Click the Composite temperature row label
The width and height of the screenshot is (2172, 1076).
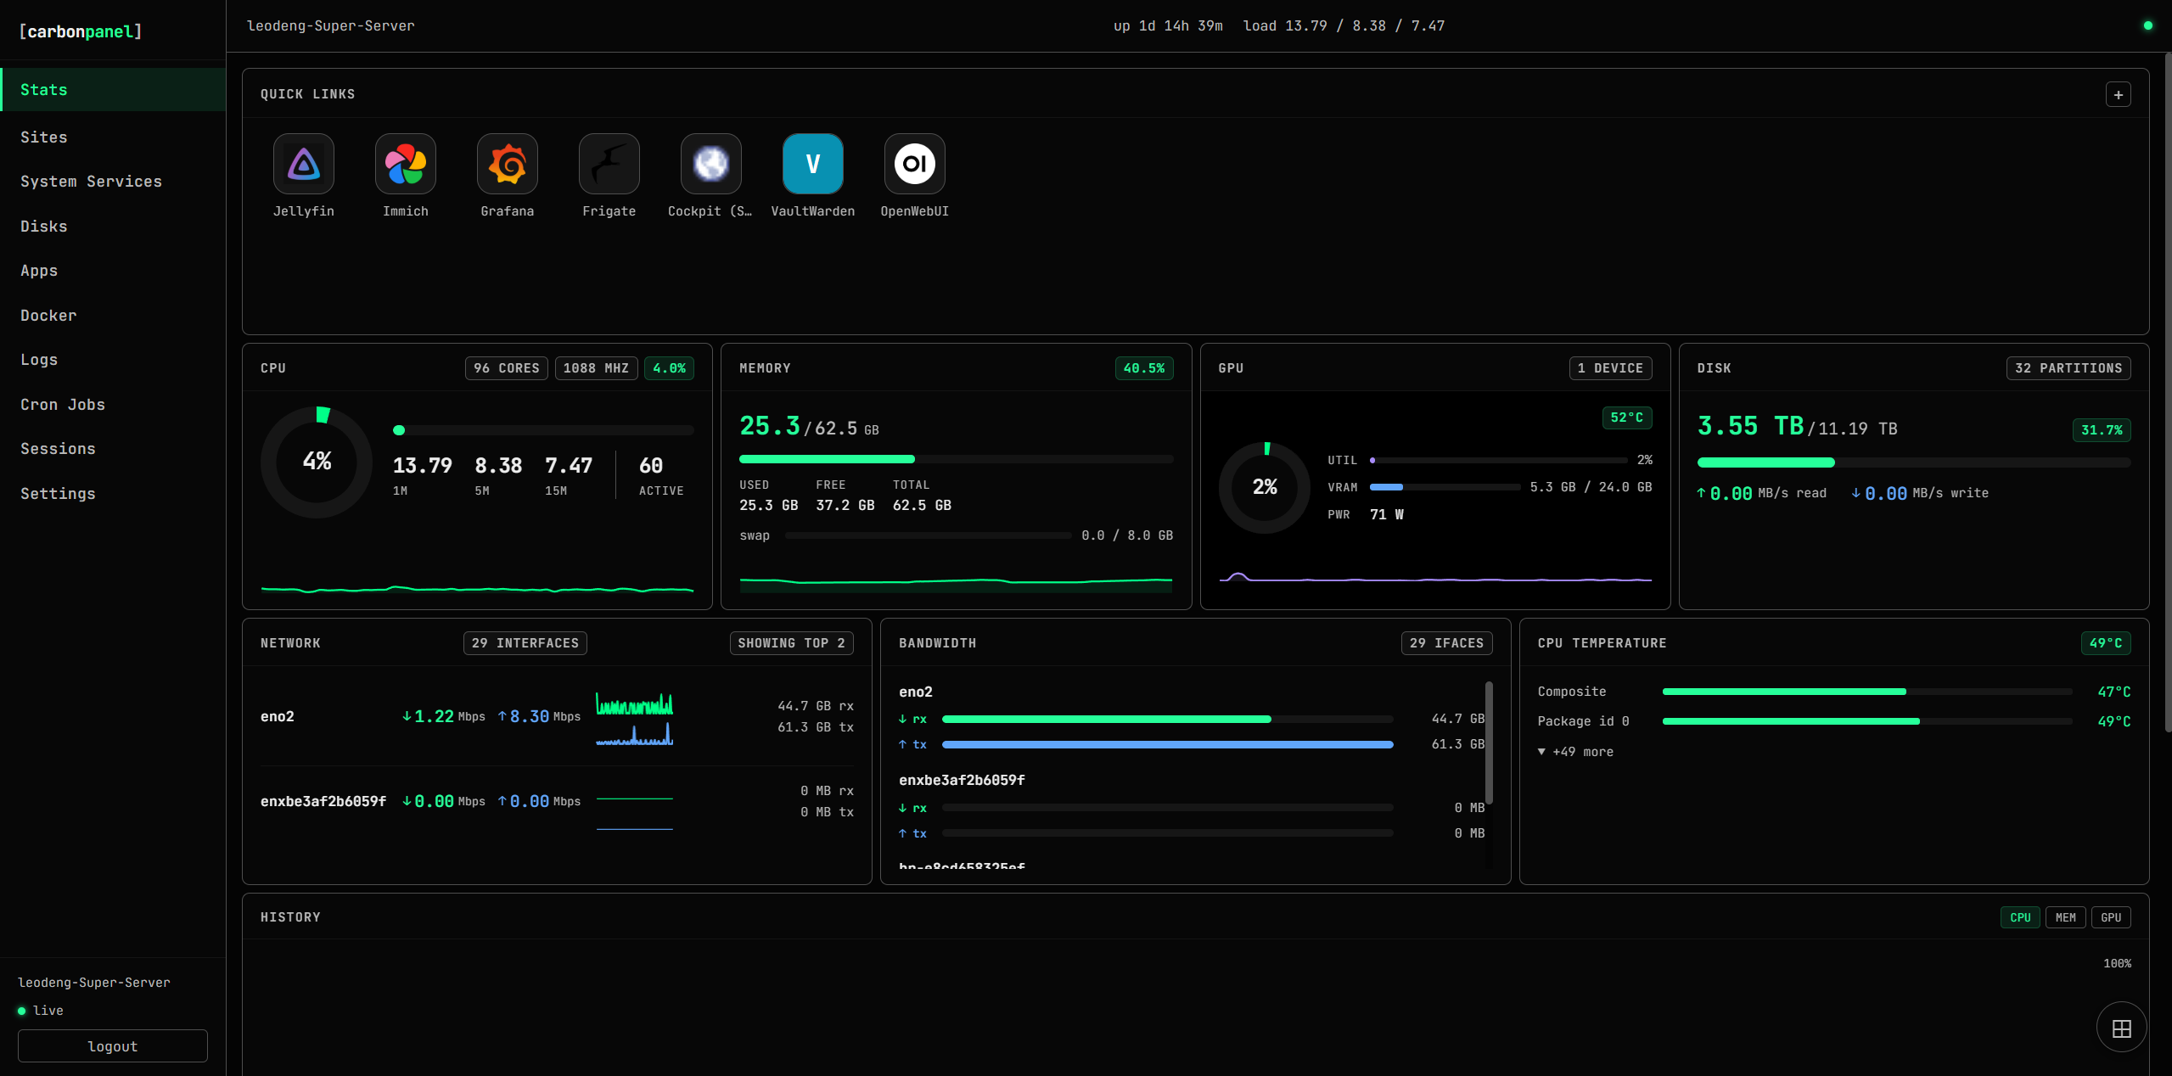coord(1572,692)
